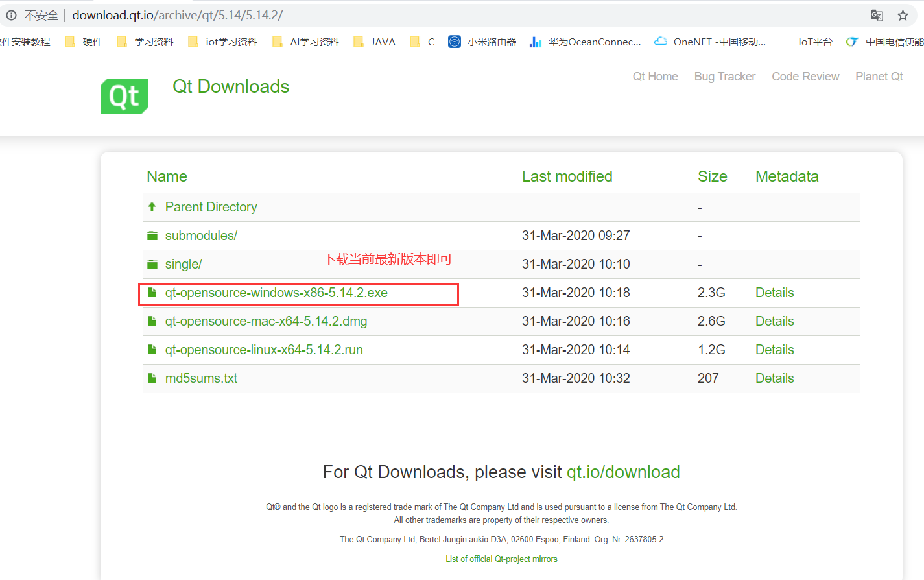Open the Planet Qt page
This screenshot has width=924, height=580.
pyautogui.click(x=879, y=76)
